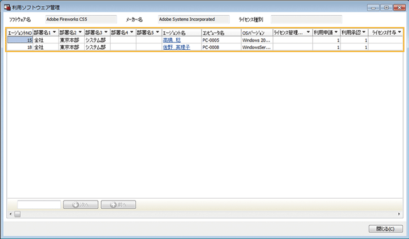Minimize the 利用ソフトウェア管理 window
The image size is (409, 239).
click(373, 8)
